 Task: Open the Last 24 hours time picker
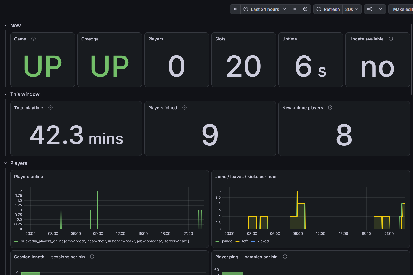pos(265,9)
